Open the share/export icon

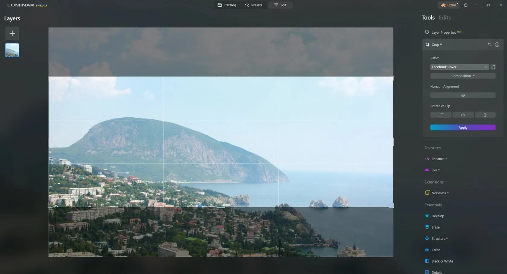pyautogui.click(x=466, y=5)
